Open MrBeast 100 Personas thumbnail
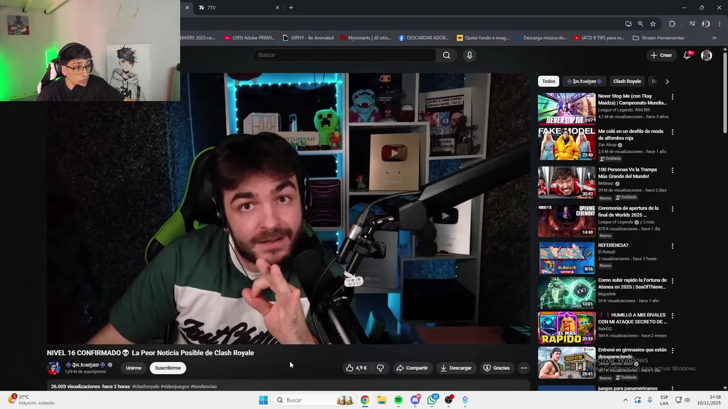 (566, 182)
